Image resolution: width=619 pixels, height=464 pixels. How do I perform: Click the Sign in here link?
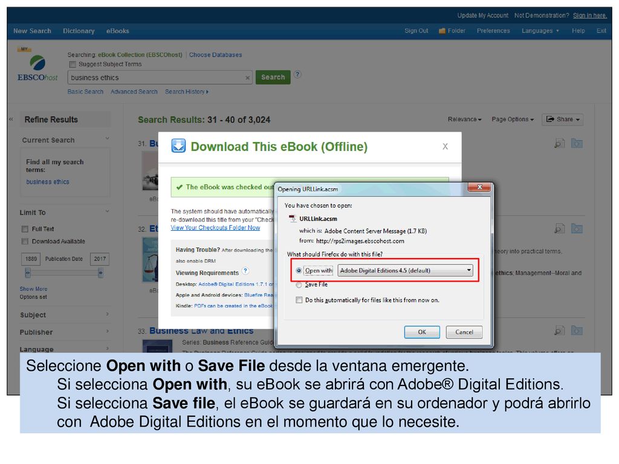(x=590, y=15)
